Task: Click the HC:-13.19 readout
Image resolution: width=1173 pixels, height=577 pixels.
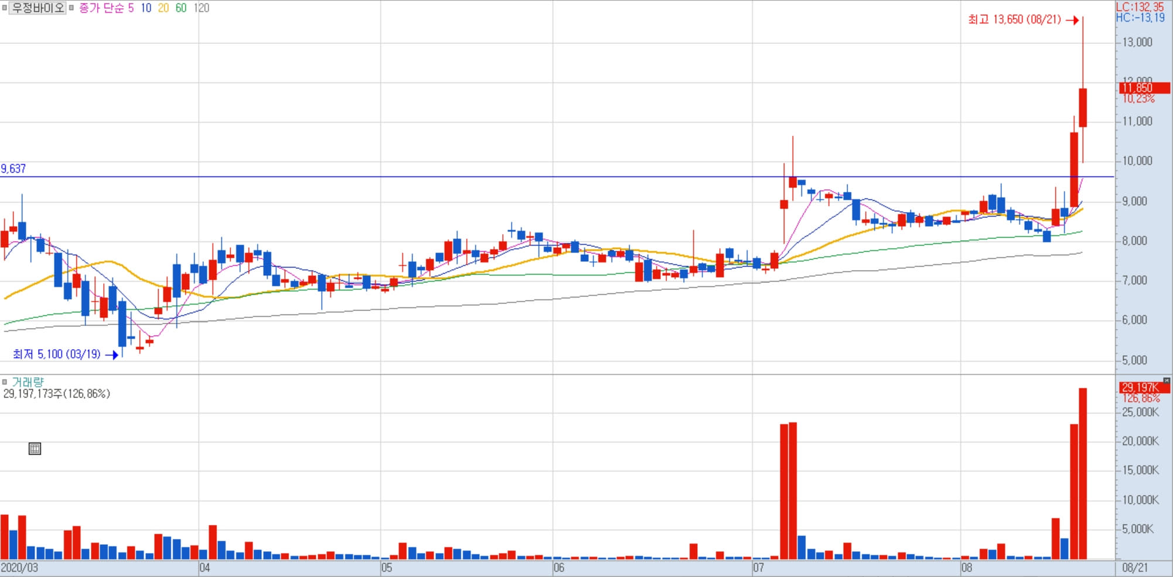Action: 1141,18
